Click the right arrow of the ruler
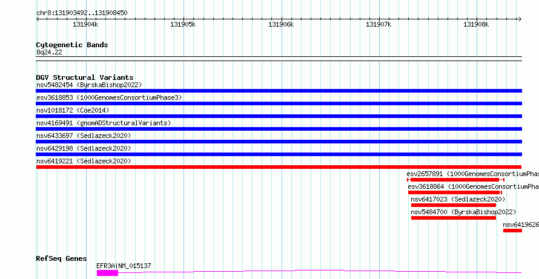 click(x=520, y=19)
